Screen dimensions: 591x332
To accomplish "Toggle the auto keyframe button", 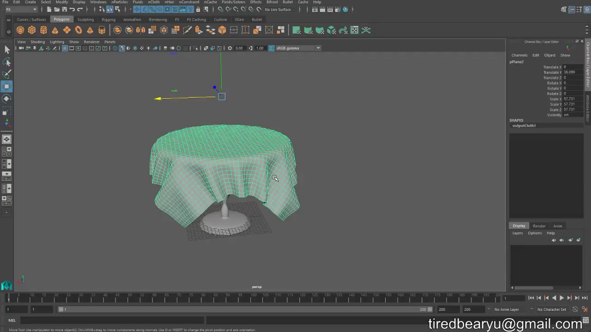I will click(575, 309).
